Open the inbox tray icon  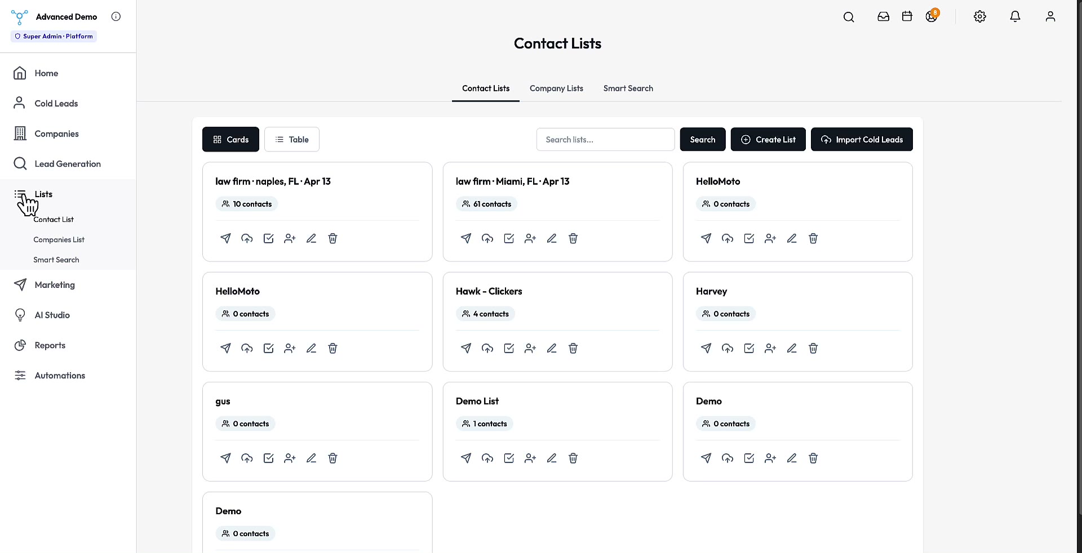884,16
